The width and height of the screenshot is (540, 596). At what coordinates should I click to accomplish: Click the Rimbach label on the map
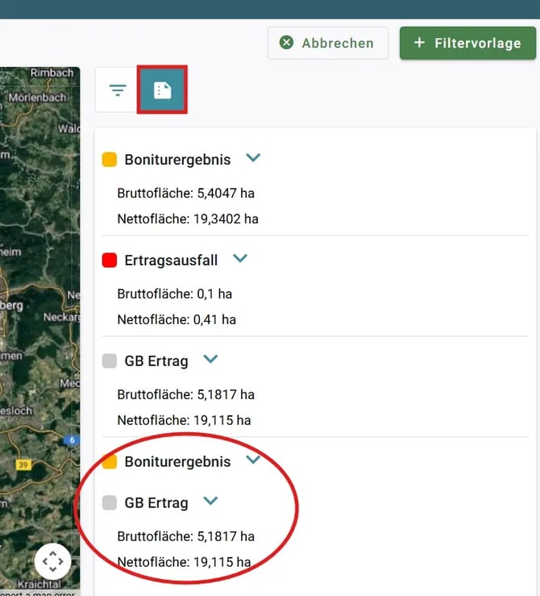(x=52, y=73)
